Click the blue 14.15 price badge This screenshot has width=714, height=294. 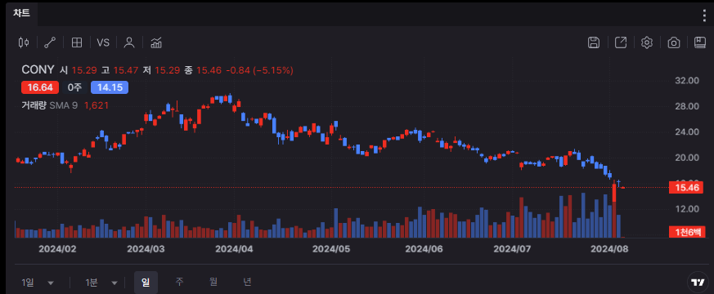pyautogui.click(x=110, y=87)
